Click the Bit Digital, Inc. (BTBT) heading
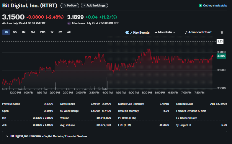The width and height of the screenshot is (232, 144). [x=30, y=6]
